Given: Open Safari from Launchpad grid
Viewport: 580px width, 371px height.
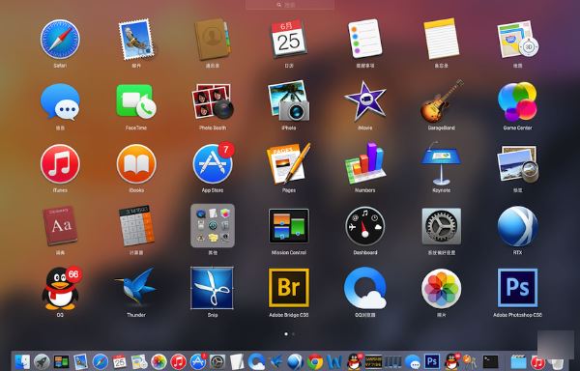Looking at the screenshot, I should tap(60, 40).
